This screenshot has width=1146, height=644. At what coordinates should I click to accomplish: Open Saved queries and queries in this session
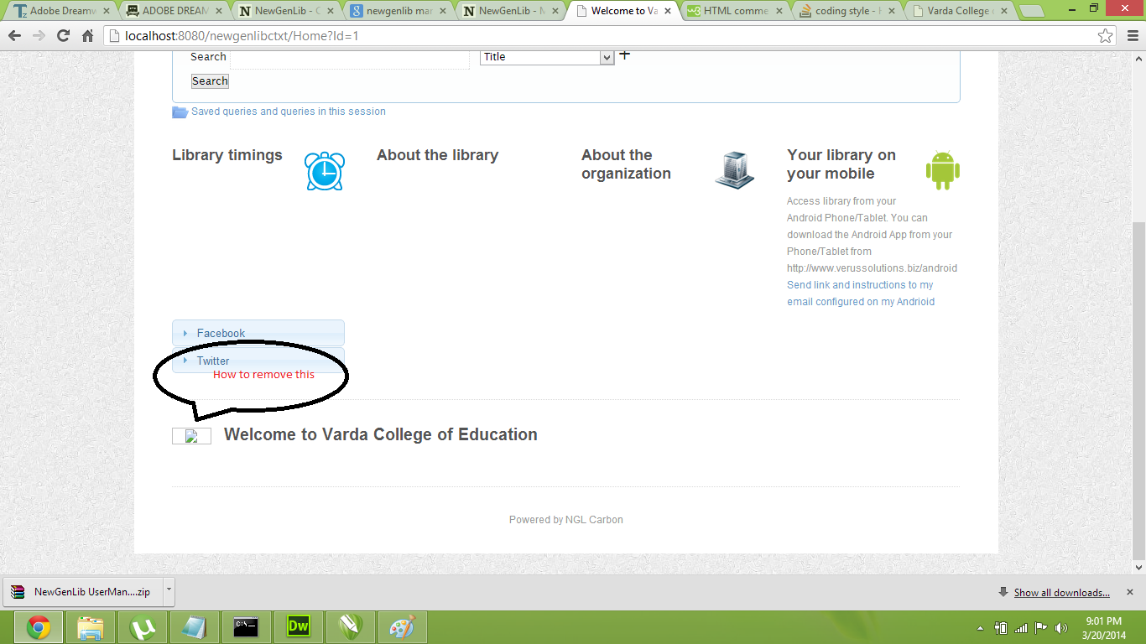[x=288, y=112]
